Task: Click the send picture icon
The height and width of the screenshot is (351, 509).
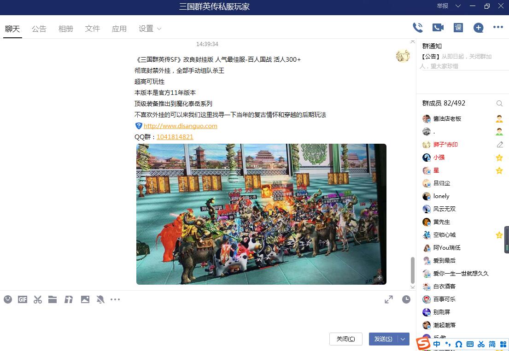Action: pyautogui.click(x=85, y=299)
